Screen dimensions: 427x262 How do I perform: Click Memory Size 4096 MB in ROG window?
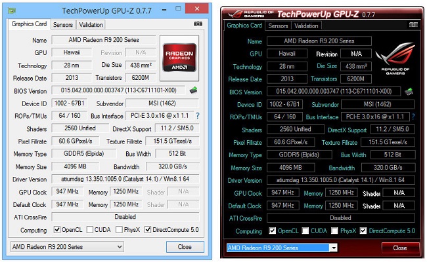(291, 167)
